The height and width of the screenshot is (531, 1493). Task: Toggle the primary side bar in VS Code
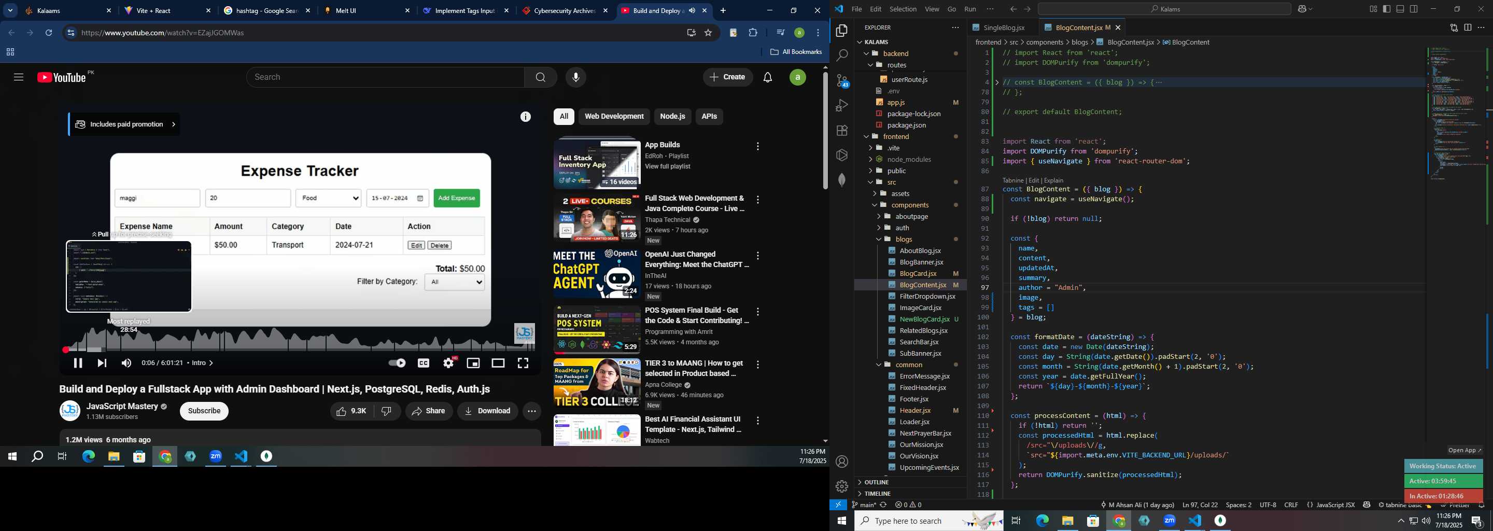point(1386,9)
